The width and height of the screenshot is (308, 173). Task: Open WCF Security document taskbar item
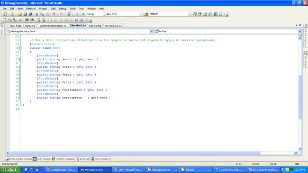[x=263, y=170]
